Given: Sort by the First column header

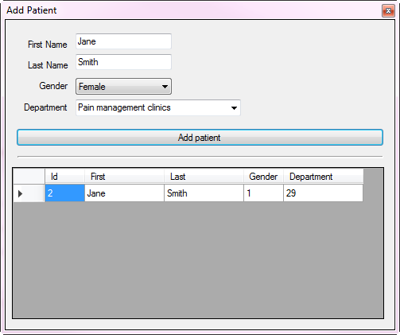Looking at the screenshot, I should click(124, 177).
